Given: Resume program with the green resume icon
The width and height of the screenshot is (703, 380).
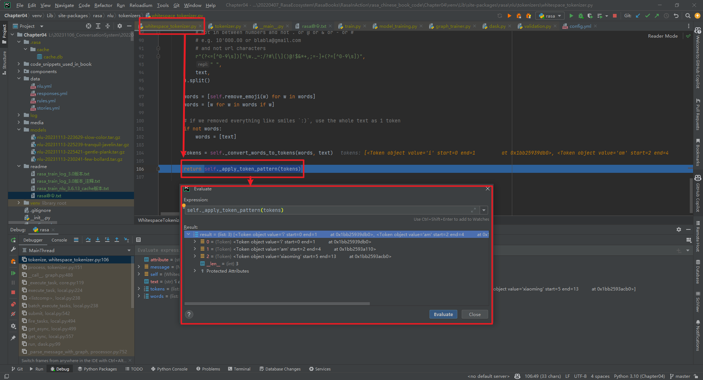Looking at the screenshot, I should (13, 273).
